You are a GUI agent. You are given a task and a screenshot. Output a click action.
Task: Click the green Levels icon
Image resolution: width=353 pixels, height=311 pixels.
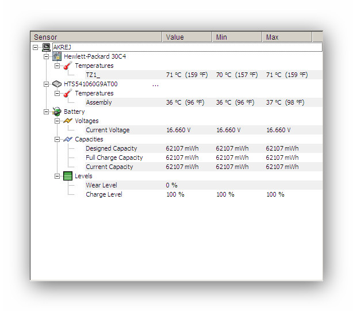tap(68, 176)
